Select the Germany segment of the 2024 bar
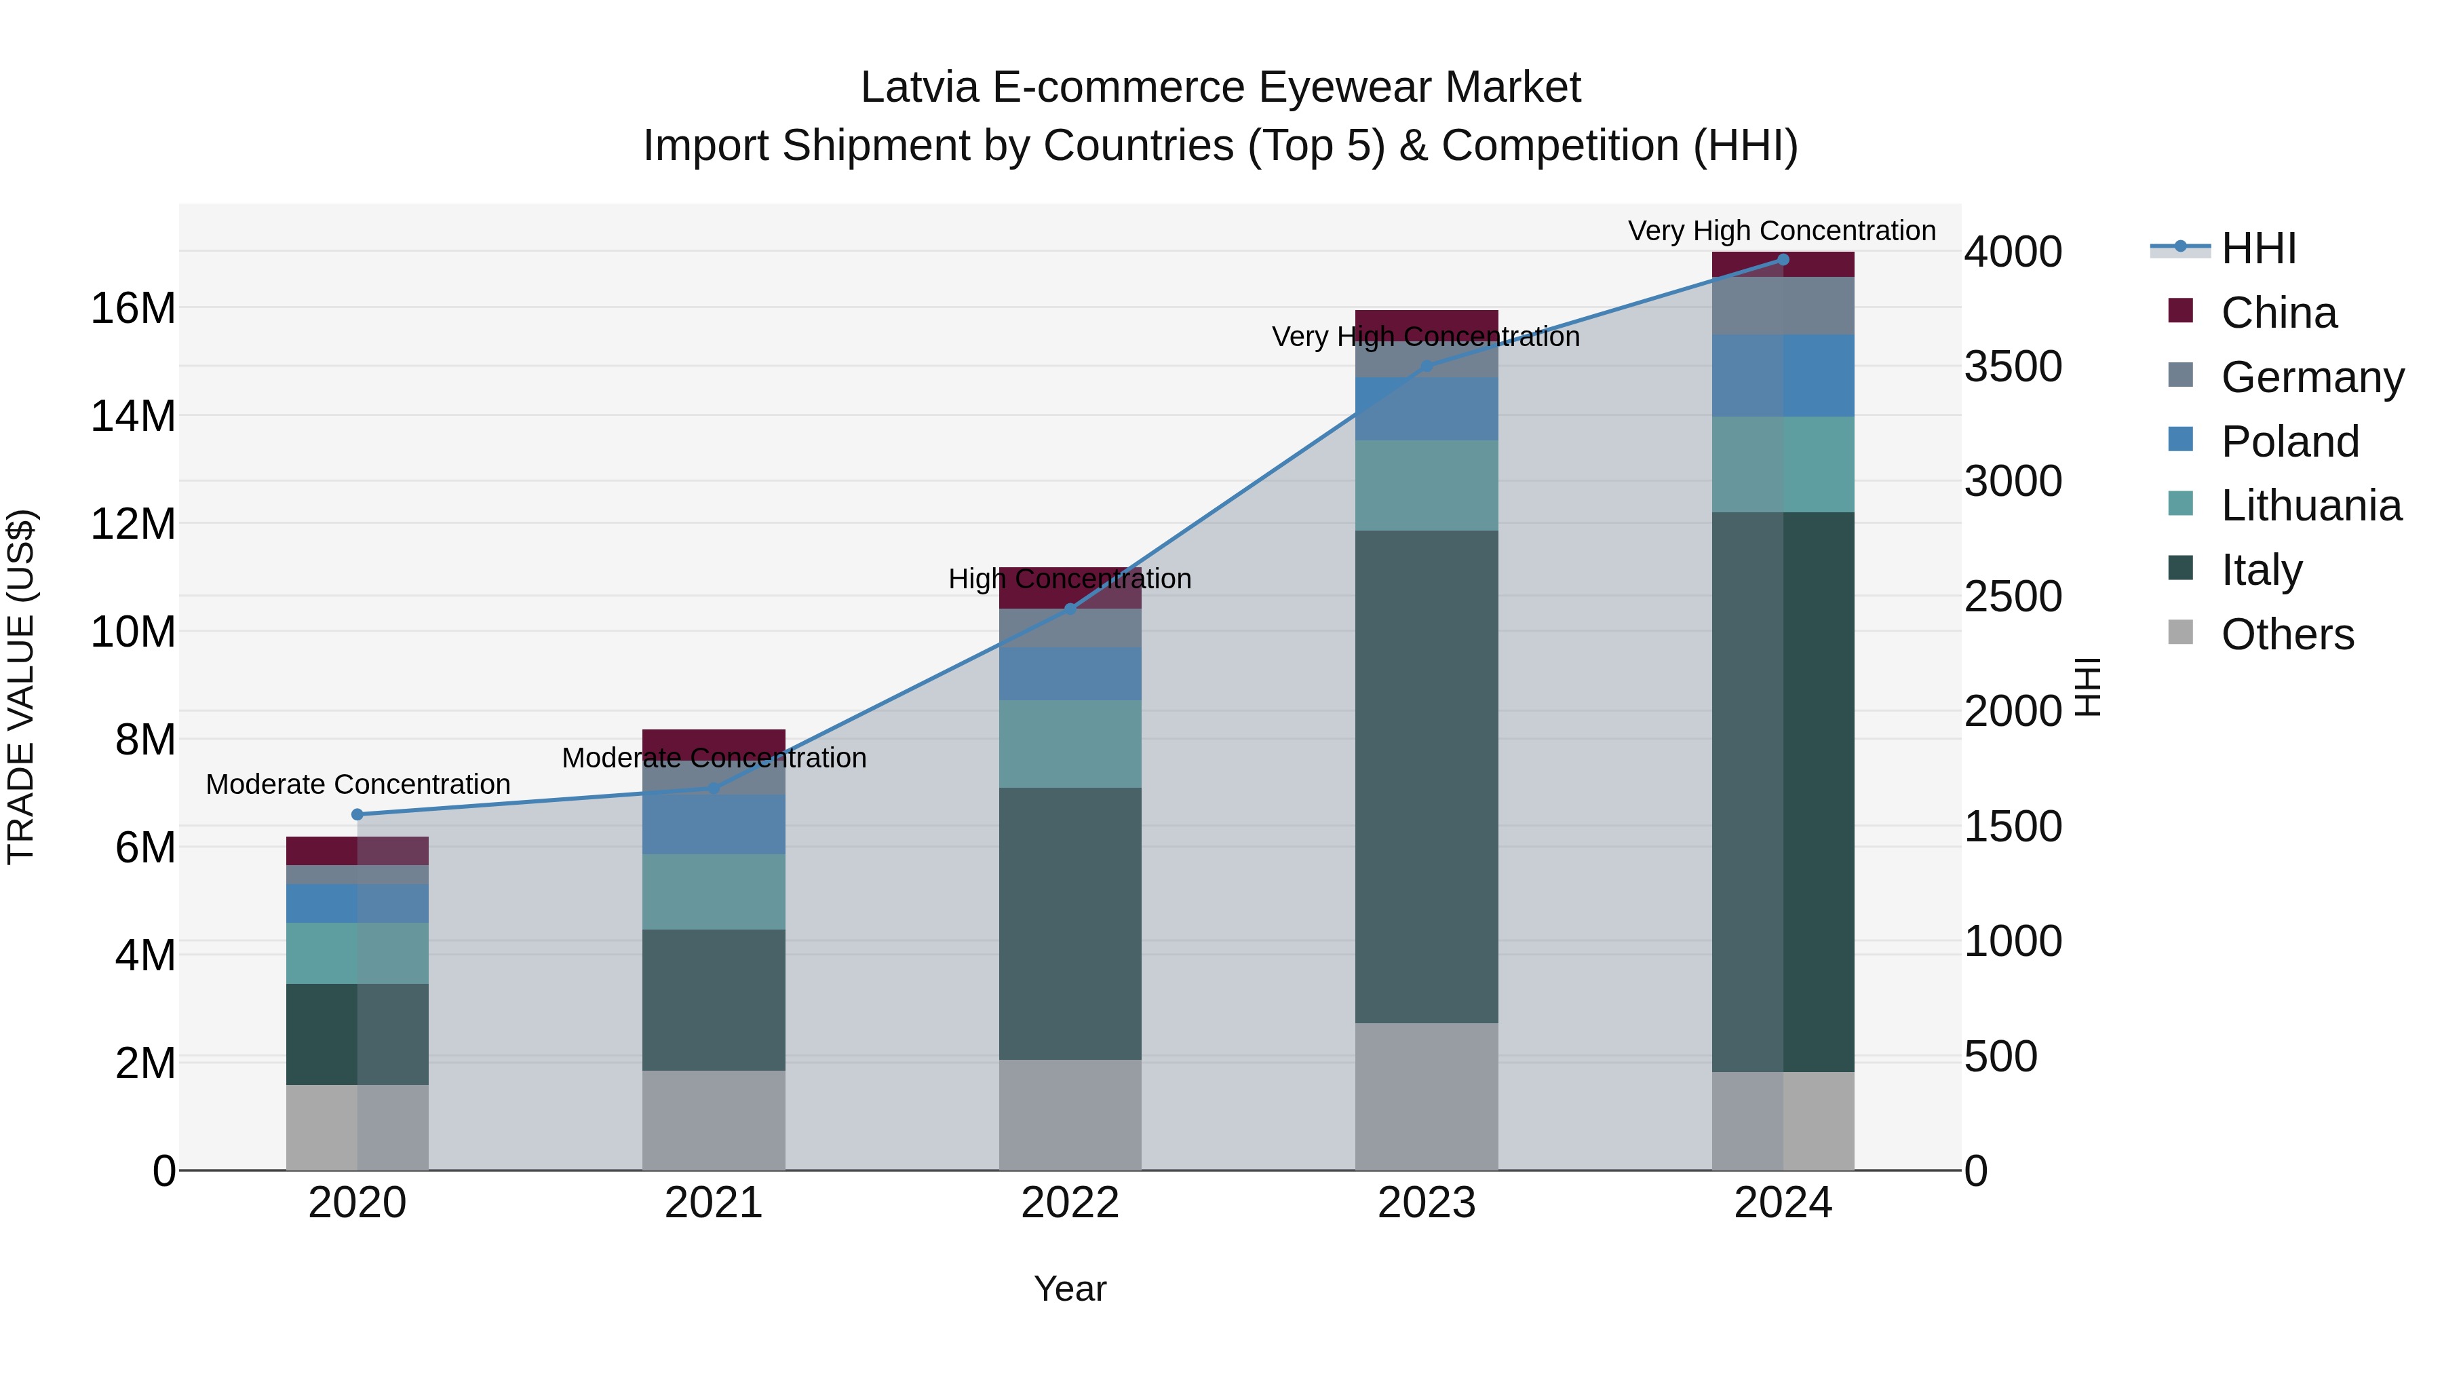This screenshot has width=2442, height=1374. click(1783, 306)
